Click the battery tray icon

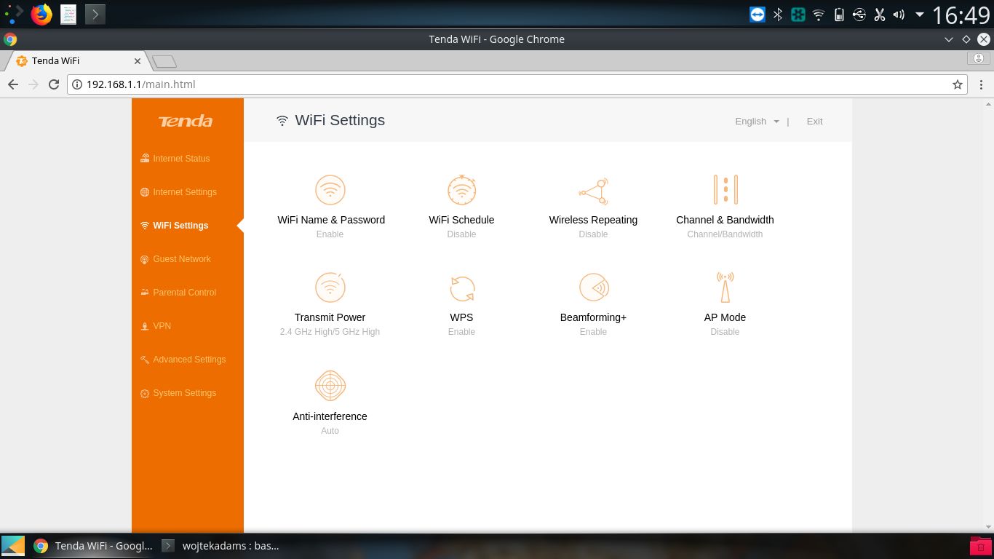(x=839, y=15)
